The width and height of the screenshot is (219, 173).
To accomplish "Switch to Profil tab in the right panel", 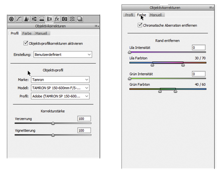I will click(129, 15).
